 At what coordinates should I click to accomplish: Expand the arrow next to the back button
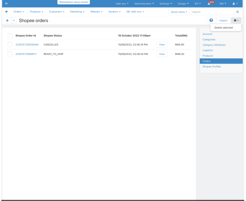click(14, 21)
